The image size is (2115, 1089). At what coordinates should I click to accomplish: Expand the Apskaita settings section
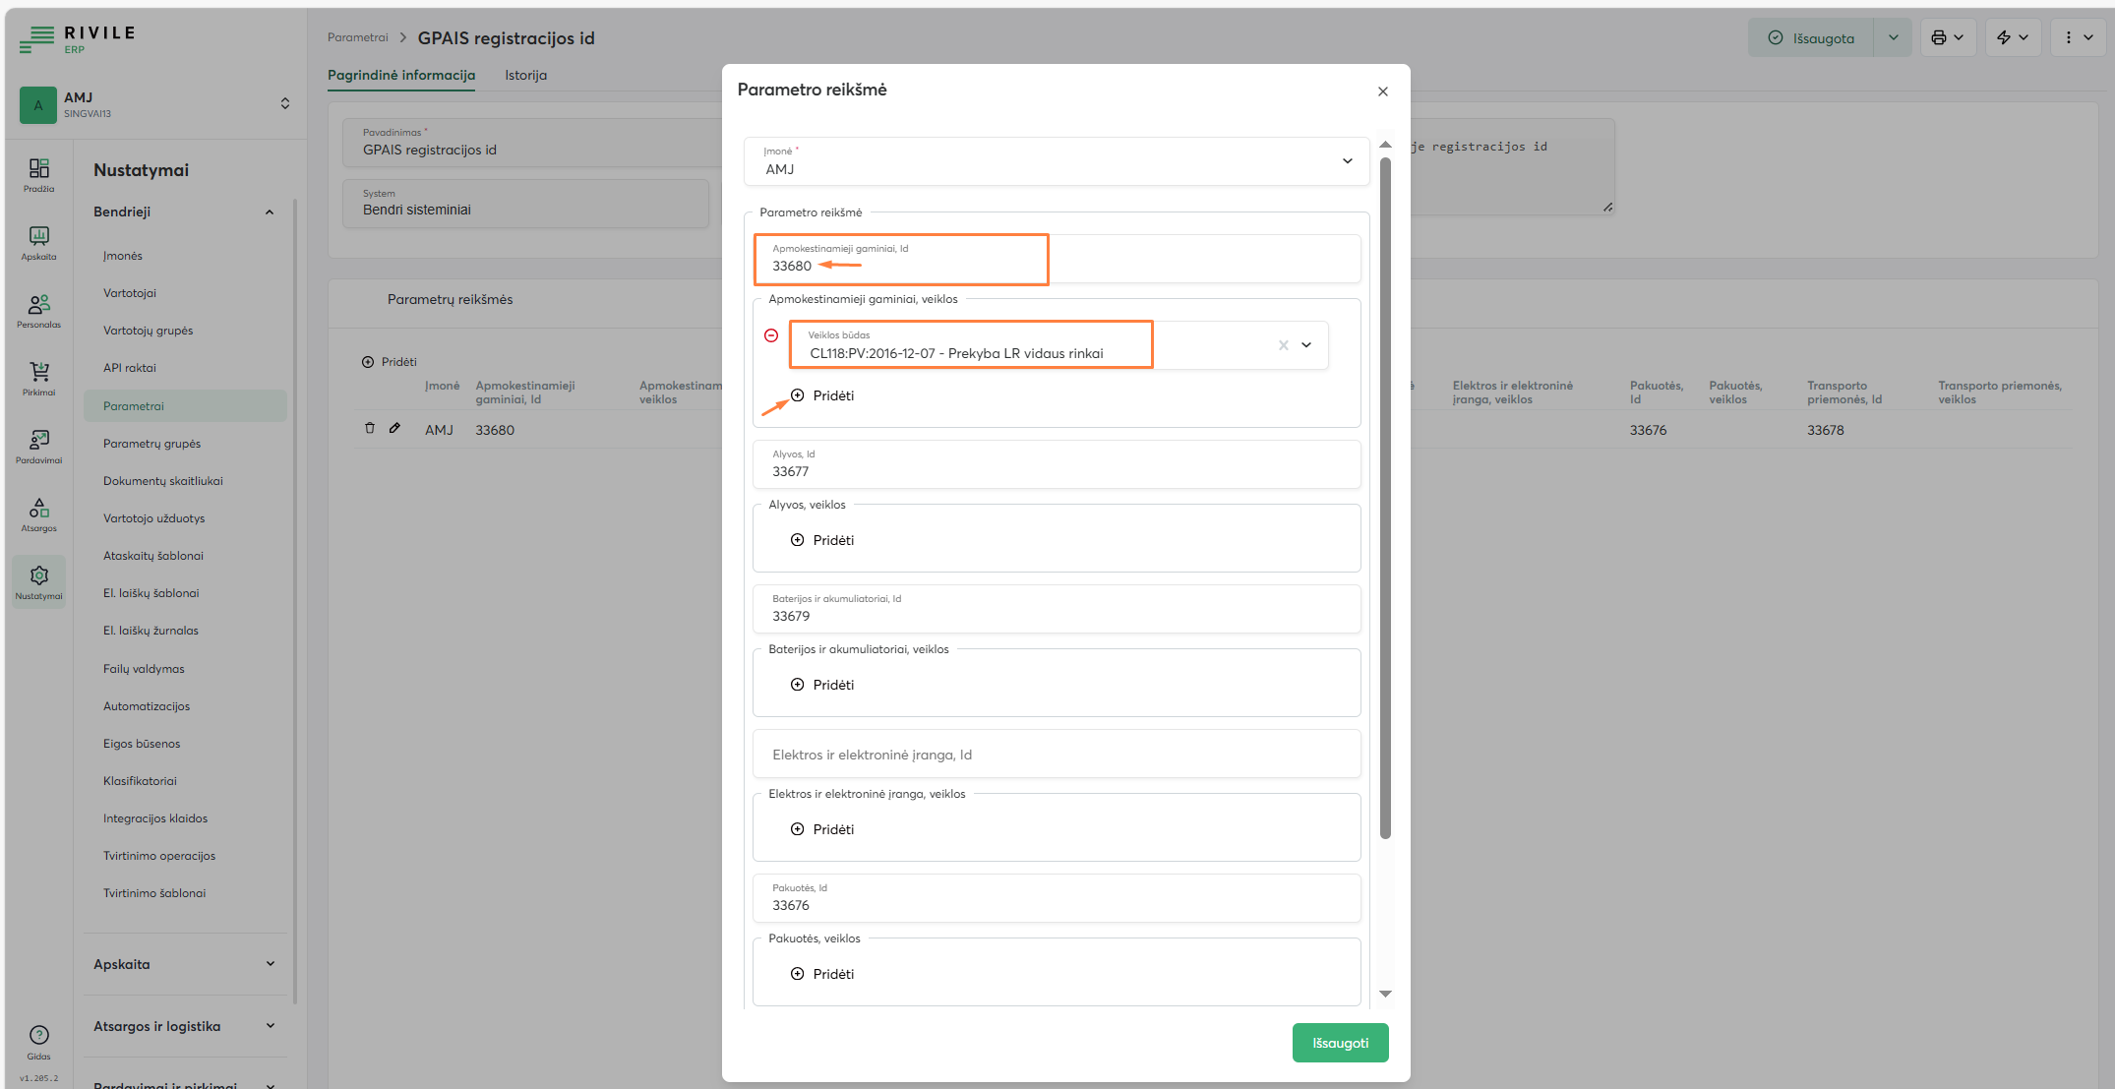(x=270, y=964)
